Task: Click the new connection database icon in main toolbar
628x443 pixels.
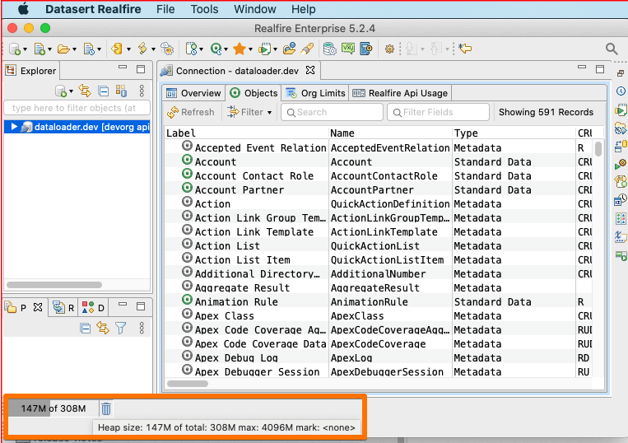Action: pos(15,49)
